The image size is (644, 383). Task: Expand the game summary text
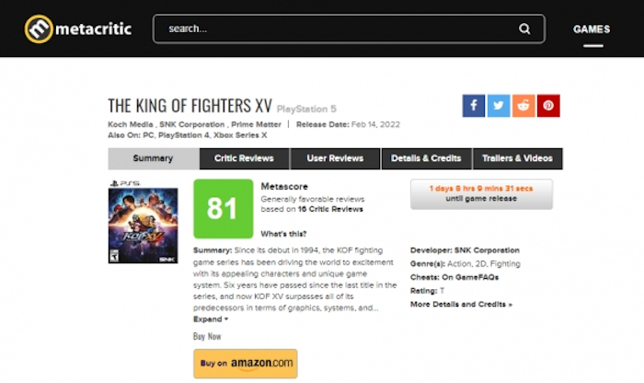(x=211, y=319)
